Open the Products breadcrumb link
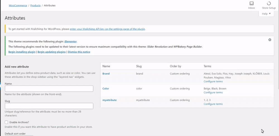The image size is (279, 136). pyautogui.click(x=35, y=6)
